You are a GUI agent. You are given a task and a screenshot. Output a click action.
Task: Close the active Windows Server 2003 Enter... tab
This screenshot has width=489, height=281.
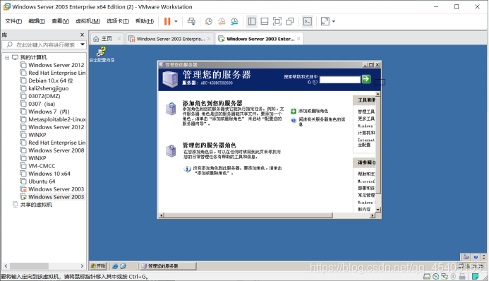click(x=298, y=39)
